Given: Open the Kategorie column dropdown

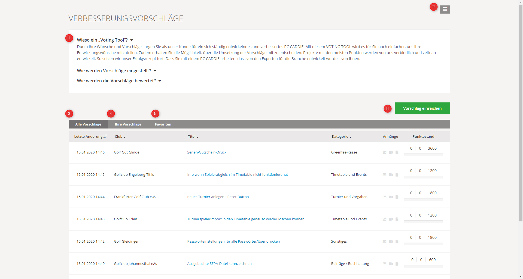Looking at the screenshot, I should (x=342, y=137).
